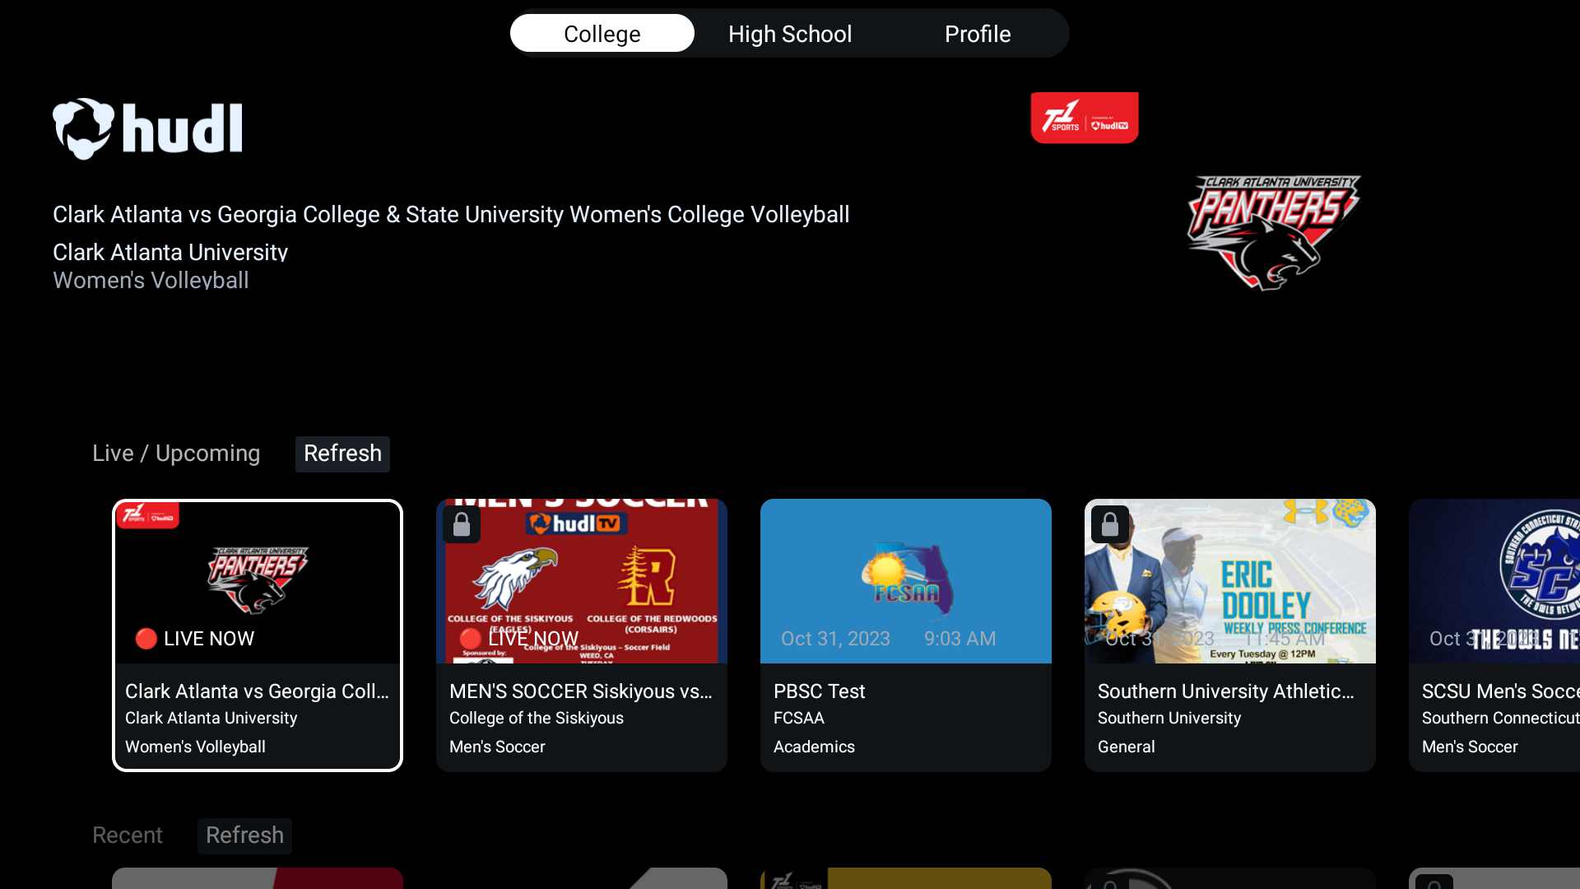The width and height of the screenshot is (1580, 889).
Task: Open the MEN'S SOCCER Siskiyous stream
Action: [581, 635]
